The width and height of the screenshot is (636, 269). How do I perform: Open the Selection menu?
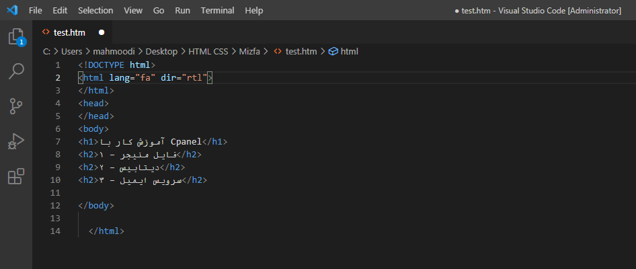(x=95, y=11)
